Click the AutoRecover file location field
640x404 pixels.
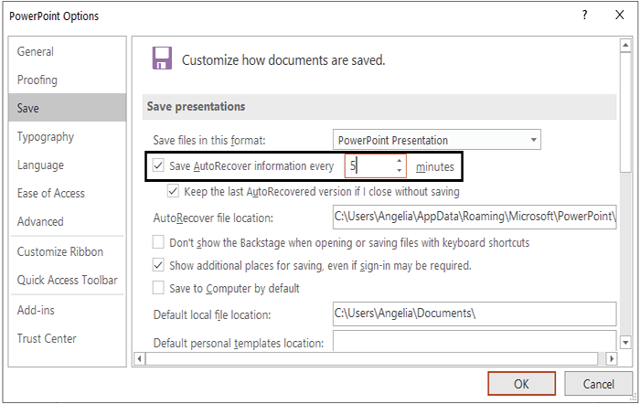point(475,217)
